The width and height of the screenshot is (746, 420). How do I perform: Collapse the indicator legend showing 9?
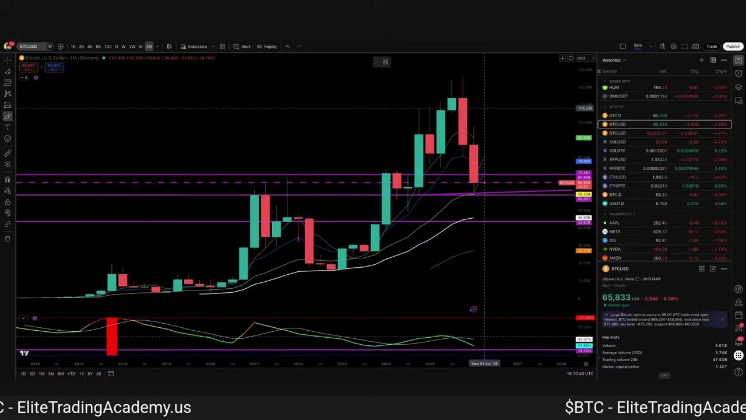[x=24, y=78]
